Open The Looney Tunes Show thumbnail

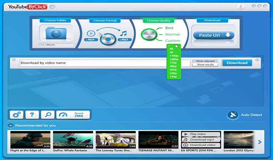[116, 140]
